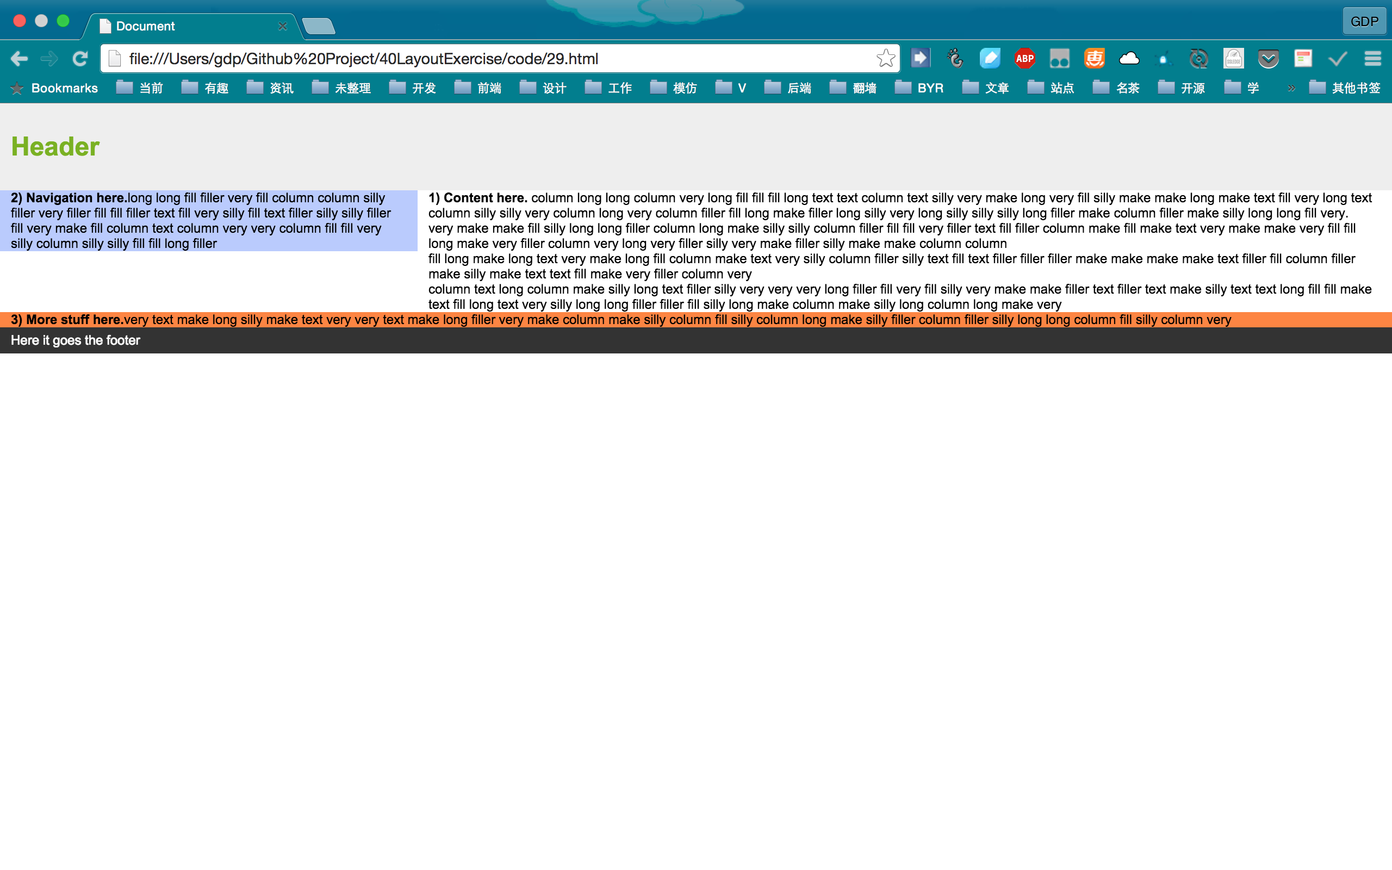Image resolution: width=1392 pixels, height=870 pixels.
Task: Click the GDP profile button
Action: pyautogui.click(x=1364, y=21)
